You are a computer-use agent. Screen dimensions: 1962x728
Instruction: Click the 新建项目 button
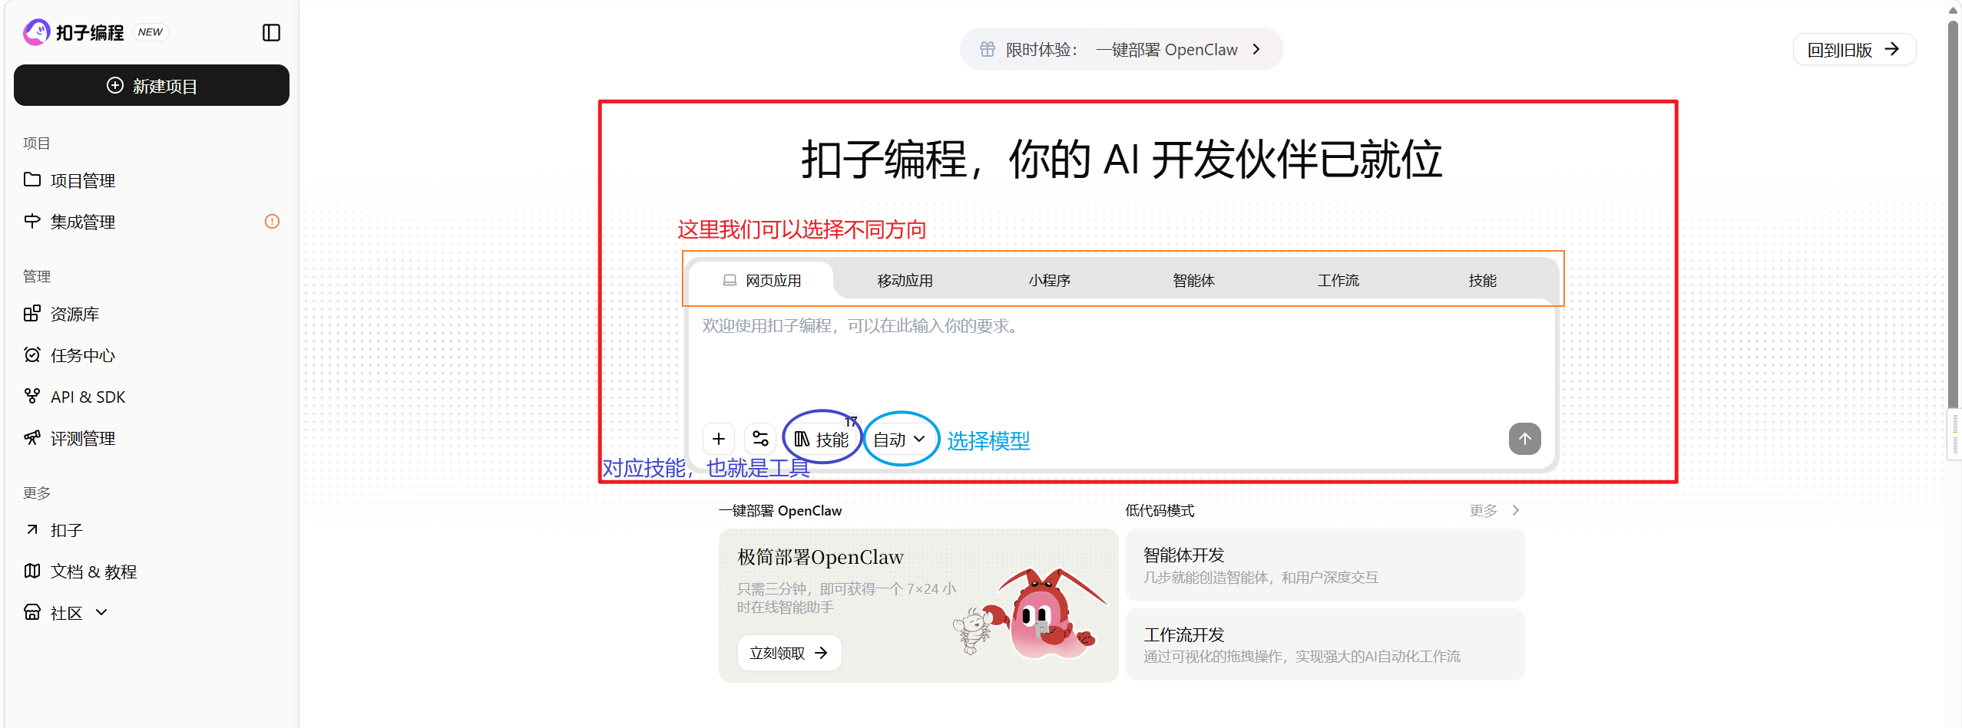151,85
